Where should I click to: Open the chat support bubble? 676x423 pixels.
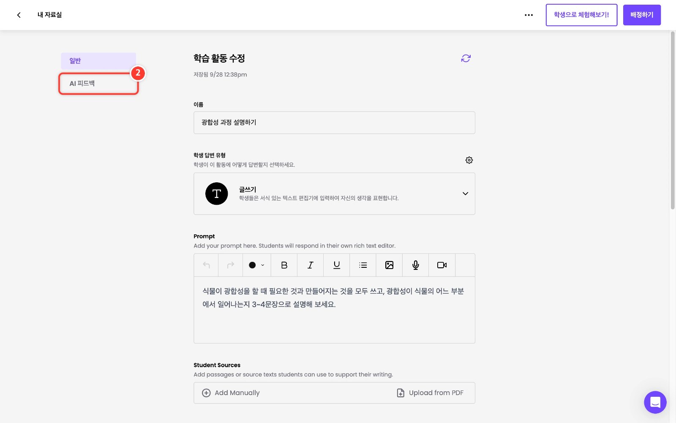pyautogui.click(x=655, y=402)
